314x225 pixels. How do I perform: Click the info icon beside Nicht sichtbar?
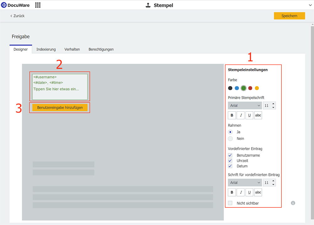coord(293,203)
